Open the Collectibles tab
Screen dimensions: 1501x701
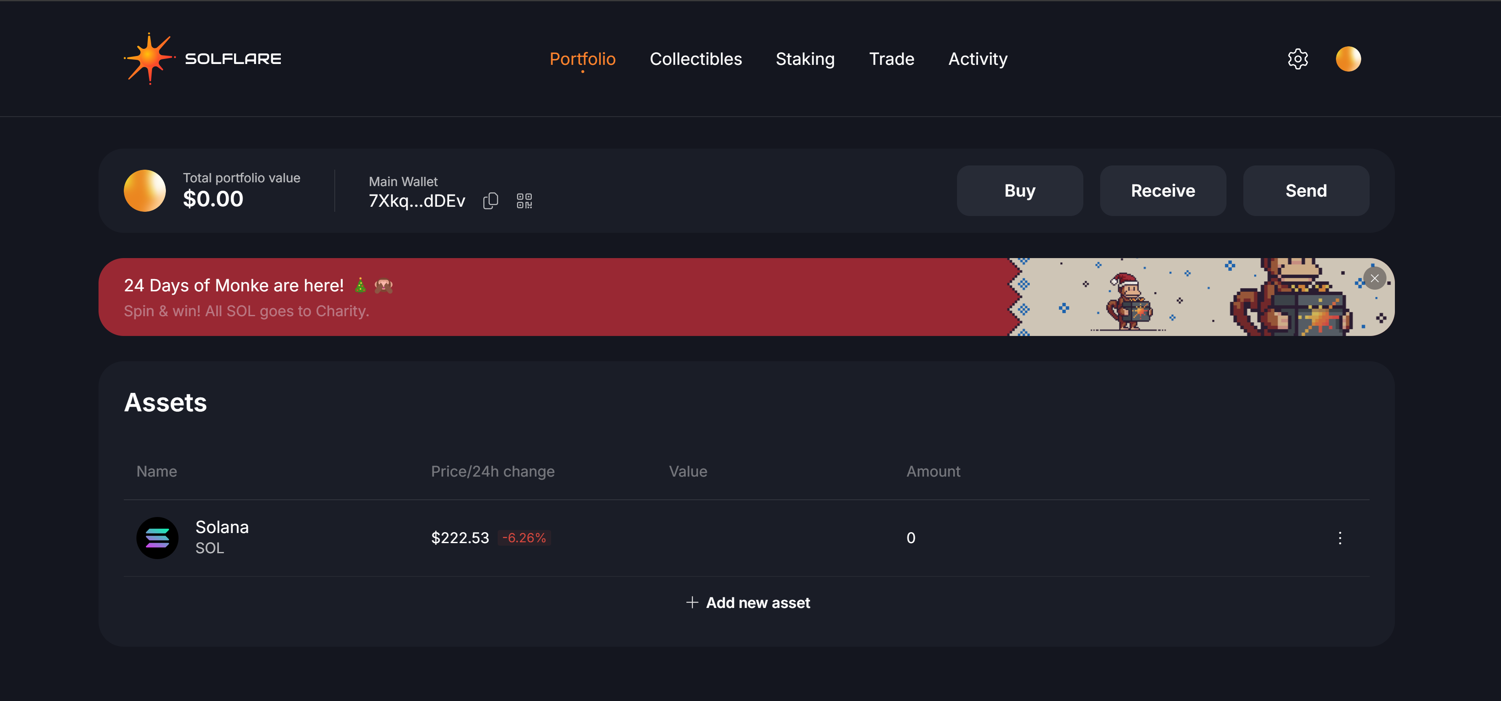click(x=696, y=59)
